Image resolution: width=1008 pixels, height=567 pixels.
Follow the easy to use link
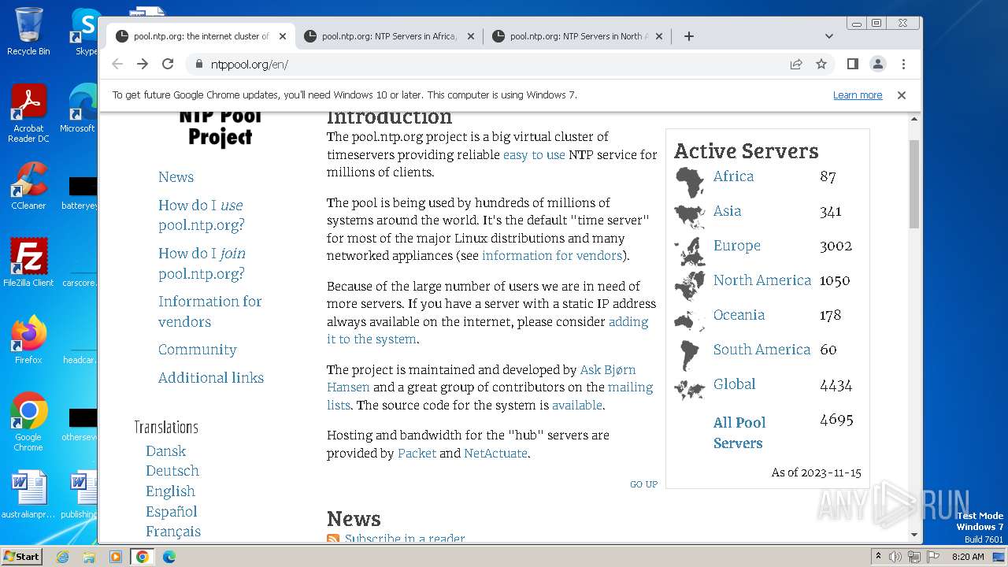(534, 155)
